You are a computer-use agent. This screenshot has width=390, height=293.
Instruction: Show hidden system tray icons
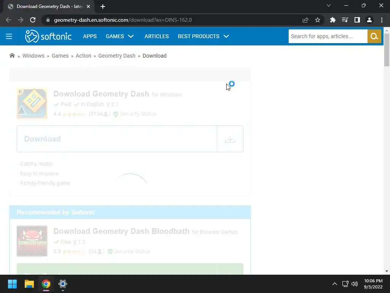(x=335, y=284)
